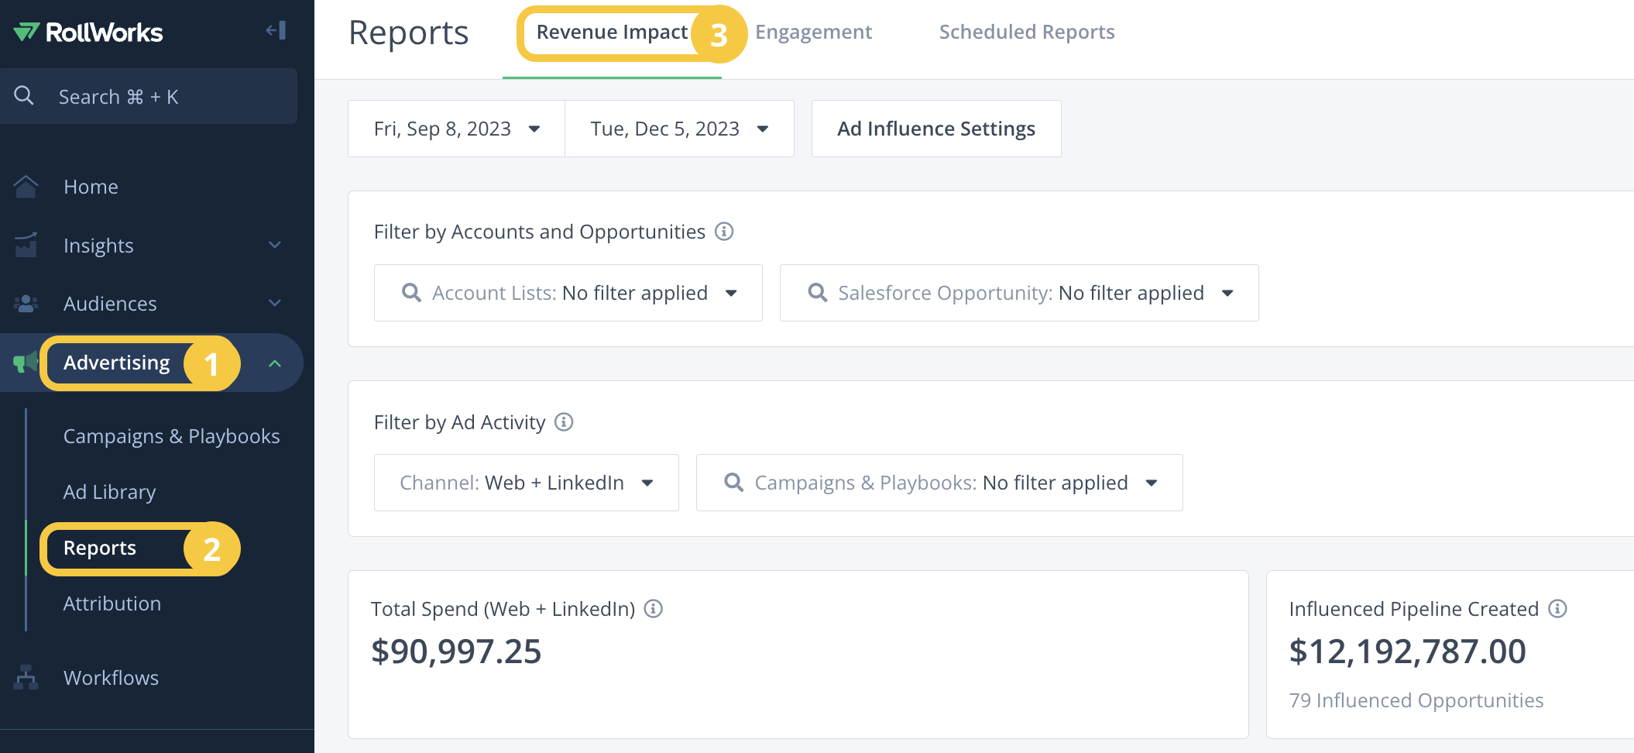This screenshot has width=1634, height=753.
Task: Open the end date dropdown Tue, Dec 5, 2023
Action: 679,129
